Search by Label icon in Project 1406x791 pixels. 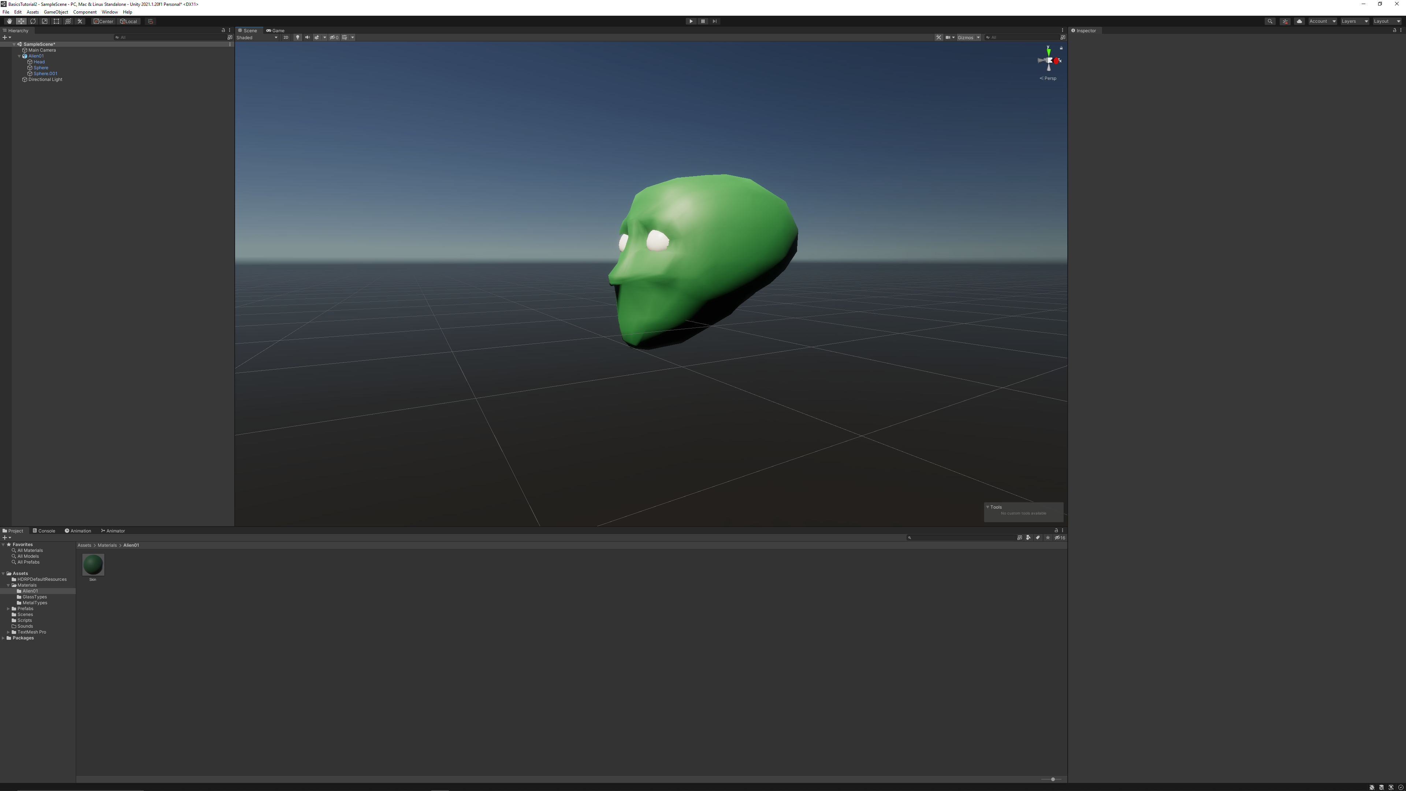(1038, 538)
